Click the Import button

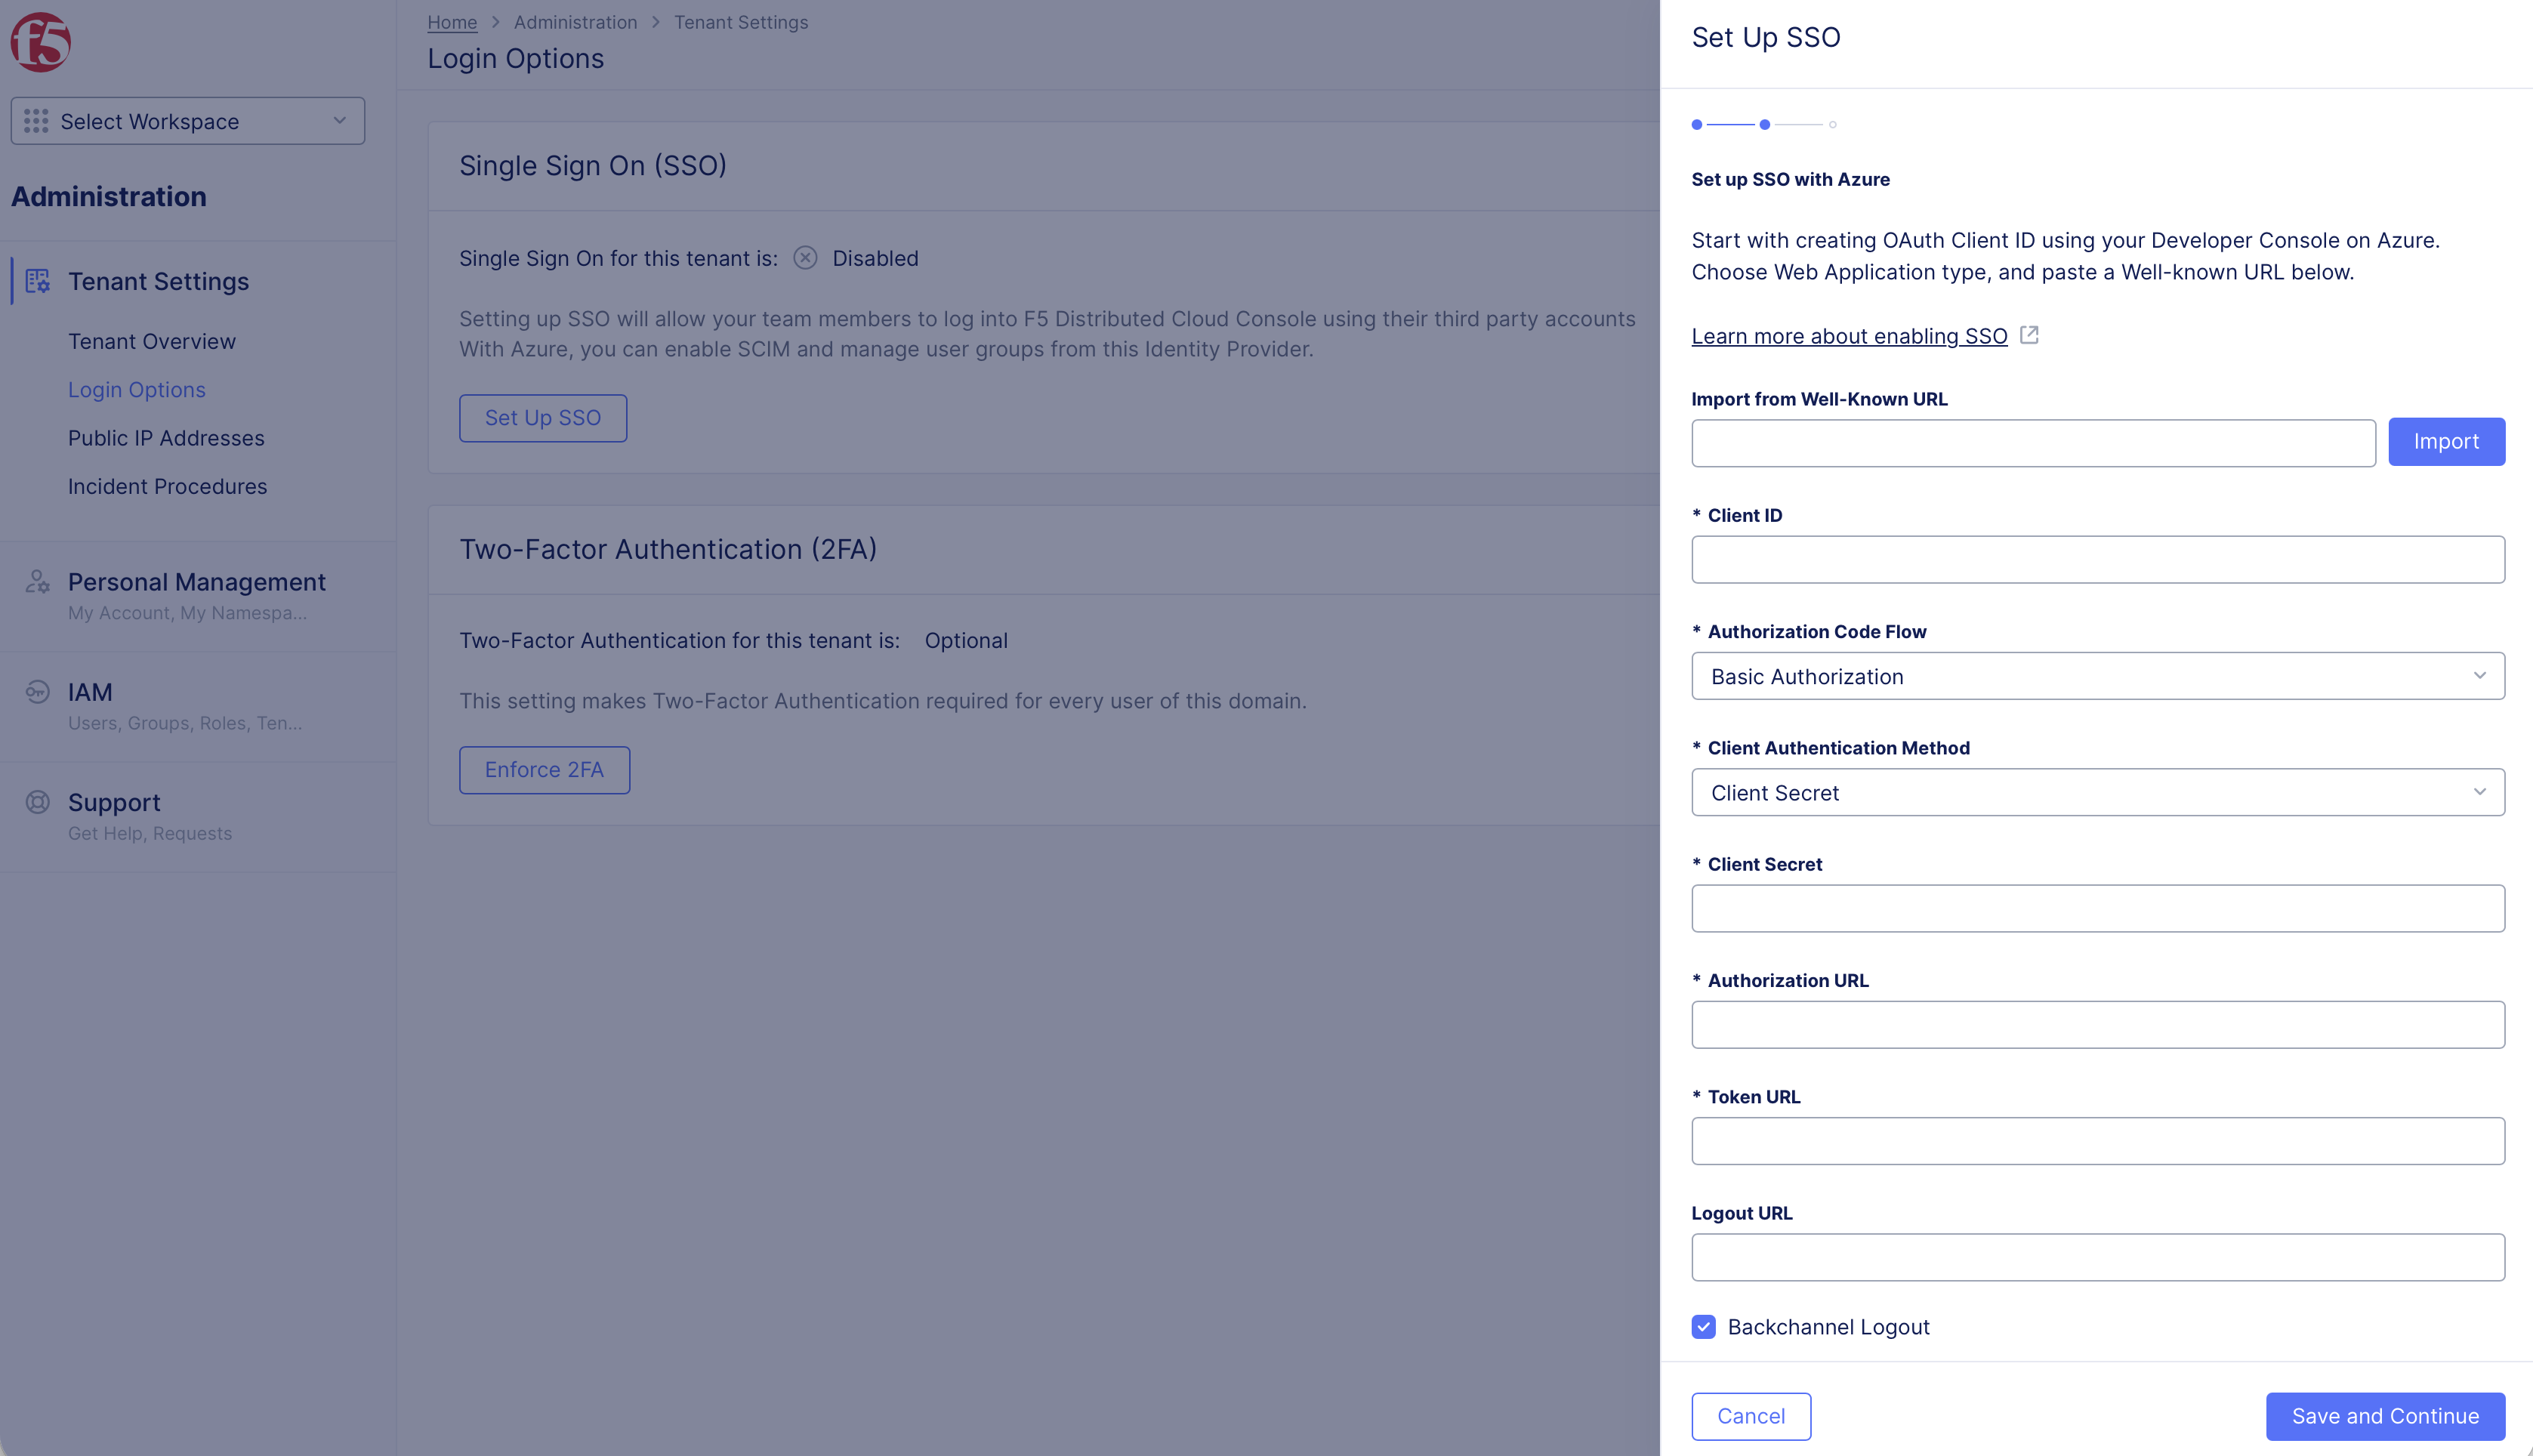[2446, 442]
